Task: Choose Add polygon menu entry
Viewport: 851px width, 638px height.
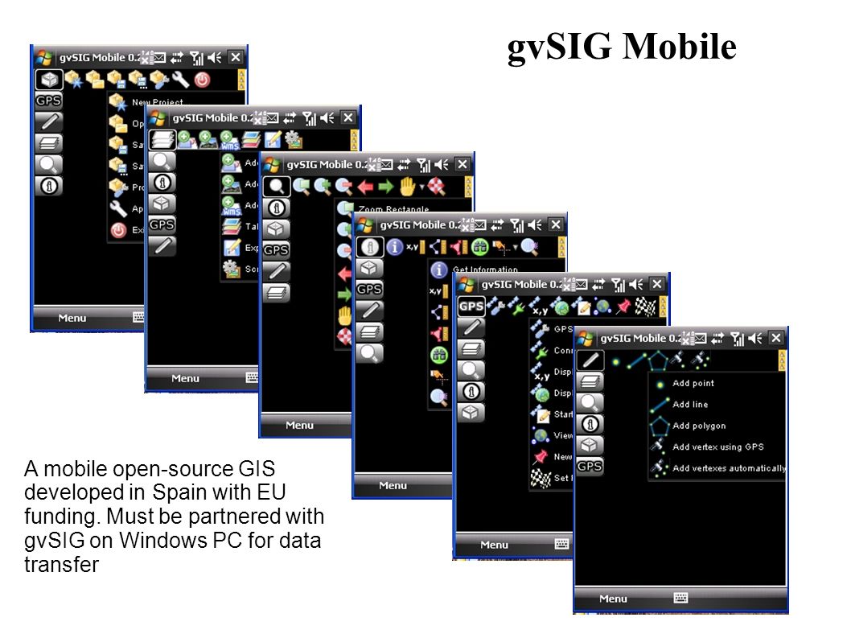Action: coord(699,426)
